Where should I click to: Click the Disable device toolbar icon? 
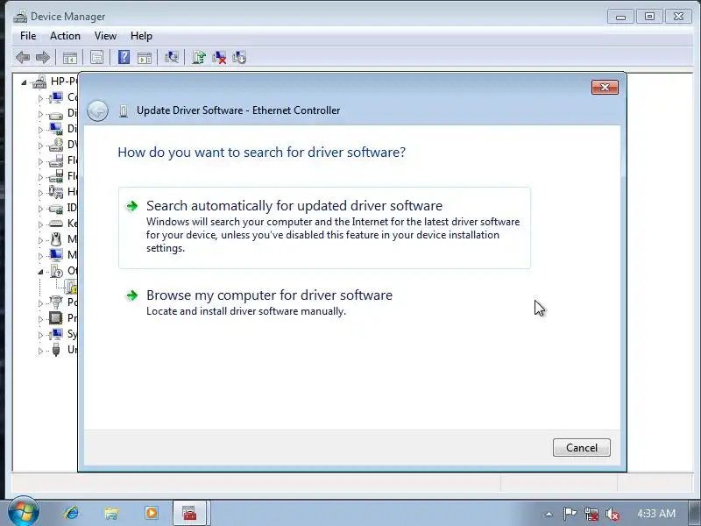pyautogui.click(x=239, y=57)
